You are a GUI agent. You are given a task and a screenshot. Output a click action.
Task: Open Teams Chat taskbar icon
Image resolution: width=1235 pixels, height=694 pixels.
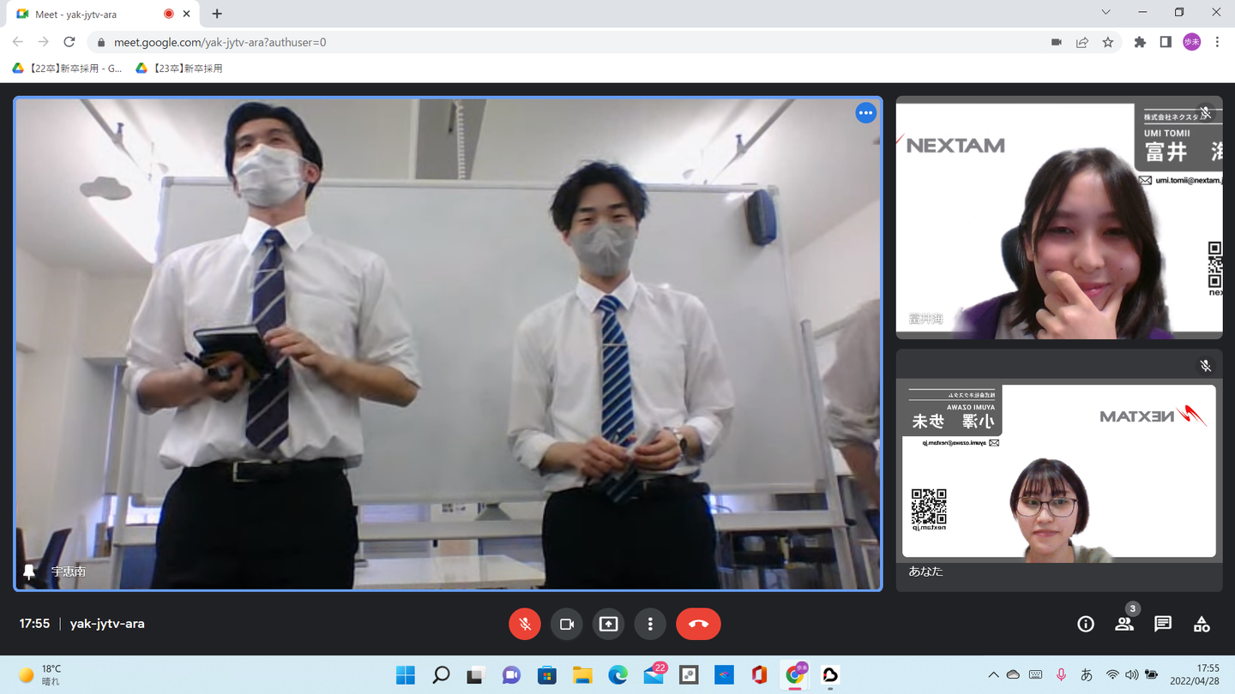[511, 675]
